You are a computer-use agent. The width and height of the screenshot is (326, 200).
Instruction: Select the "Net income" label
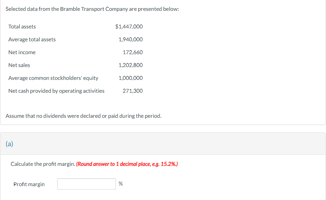click(x=22, y=52)
